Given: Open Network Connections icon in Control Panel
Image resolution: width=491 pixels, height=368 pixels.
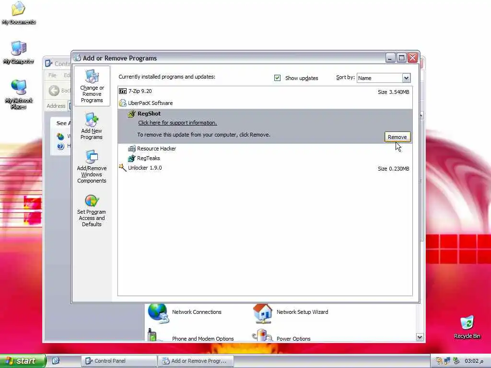Looking at the screenshot, I should coord(158,313).
